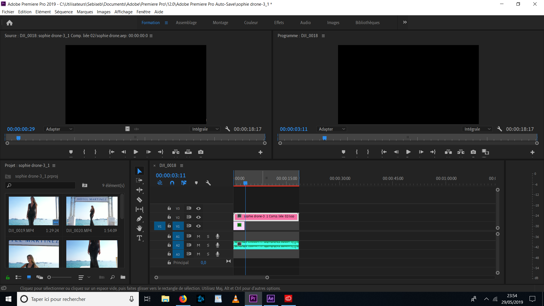Toggle lock on track V3

click(x=169, y=208)
